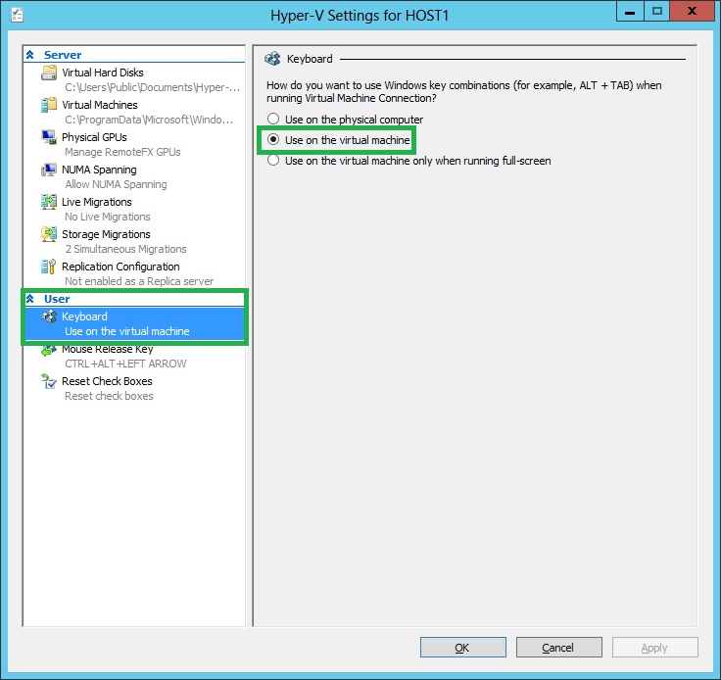Select the Keyboard item under User

point(135,323)
